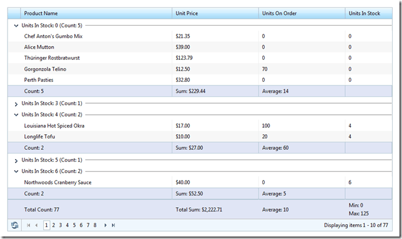Click the 70 units on order cell
This screenshot has height=239, width=402.
(301, 69)
